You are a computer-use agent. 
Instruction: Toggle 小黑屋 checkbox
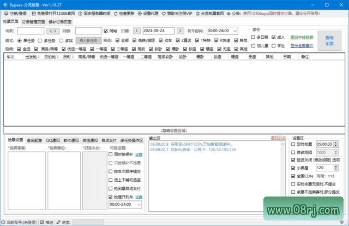tap(293, 168)
